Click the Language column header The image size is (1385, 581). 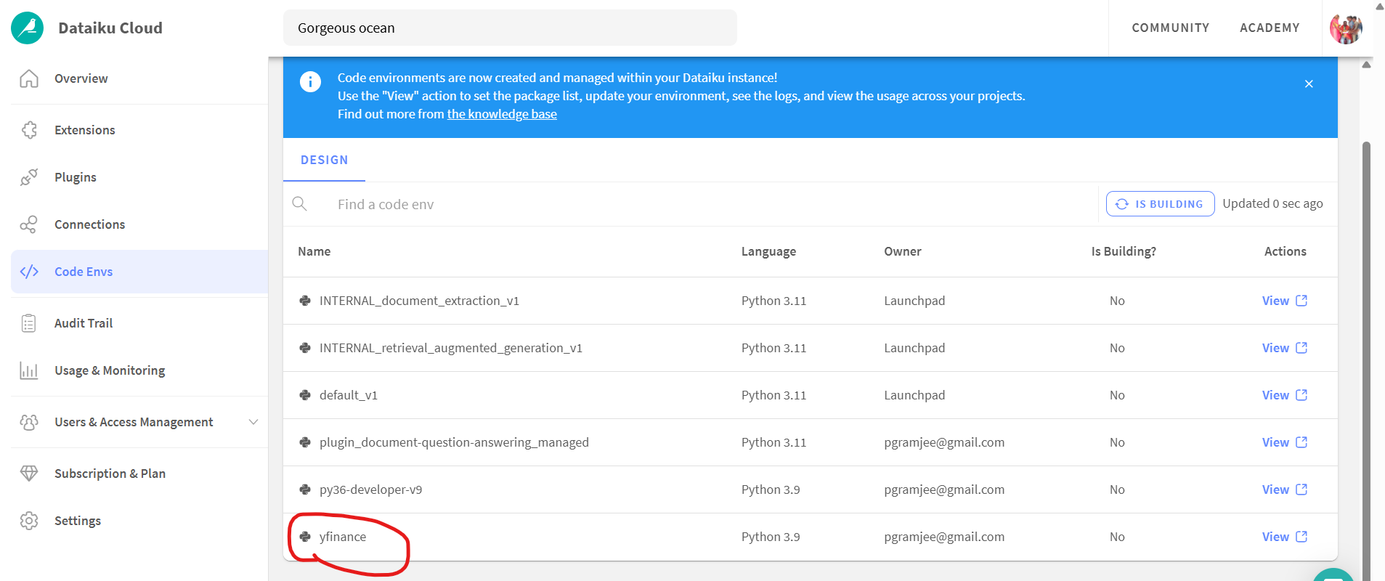tap(768, 251)
